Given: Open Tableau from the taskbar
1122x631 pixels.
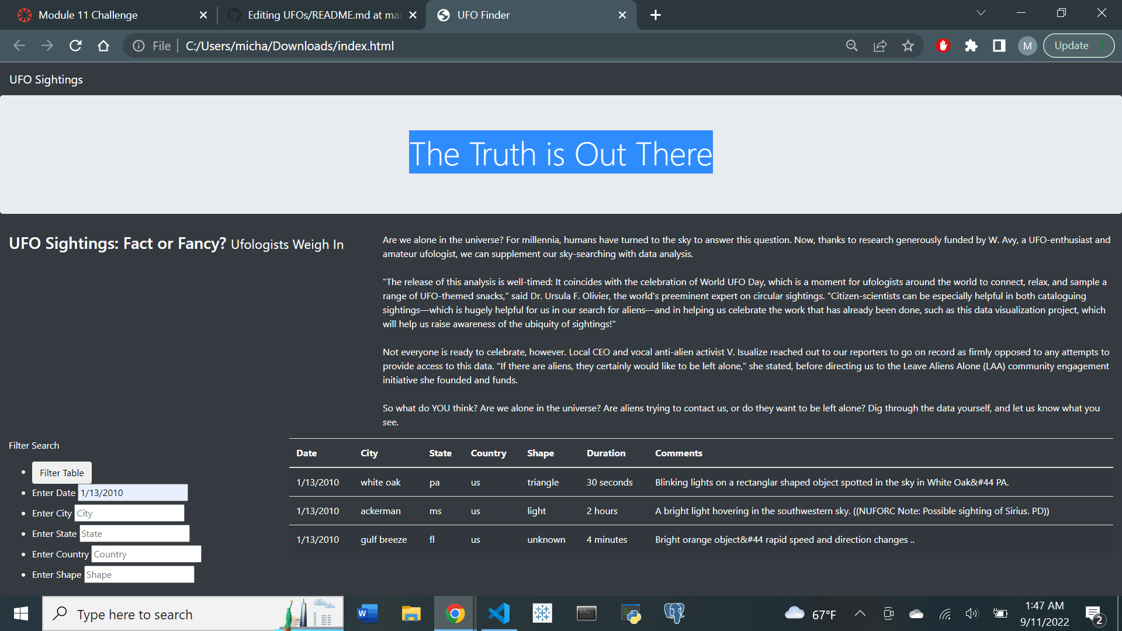Looking at the screenshot, I should pyautogui.click(x=542, y=613).
